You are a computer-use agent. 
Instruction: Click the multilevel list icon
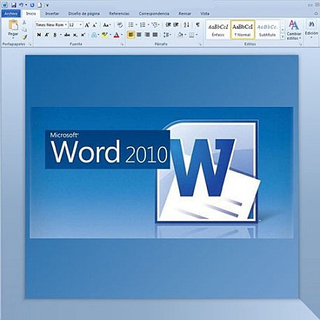click(x=154, y=24)
